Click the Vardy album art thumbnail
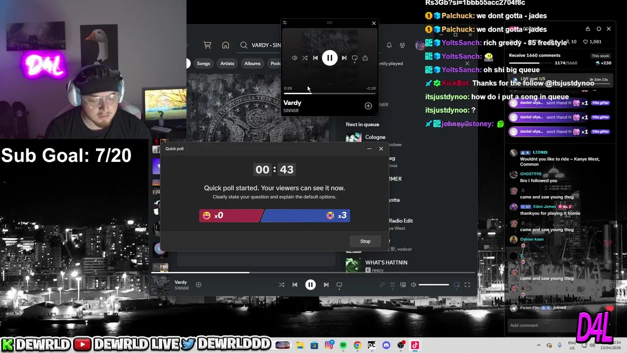The height and width of the screenshot is (353, 627). (160, 284)
